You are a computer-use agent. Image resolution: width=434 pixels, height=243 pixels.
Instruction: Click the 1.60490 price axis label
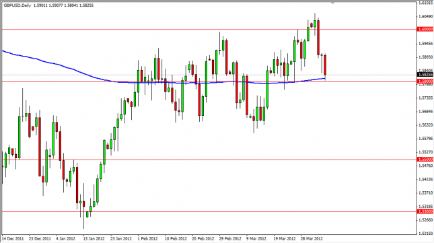point(426,17)
